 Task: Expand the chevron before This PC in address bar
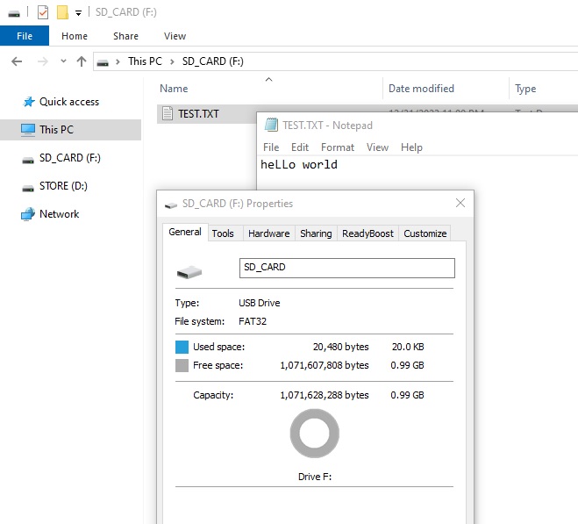tap(118, 62)
